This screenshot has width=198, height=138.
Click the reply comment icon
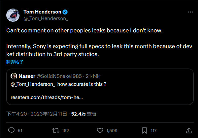[x=11, y=130]
